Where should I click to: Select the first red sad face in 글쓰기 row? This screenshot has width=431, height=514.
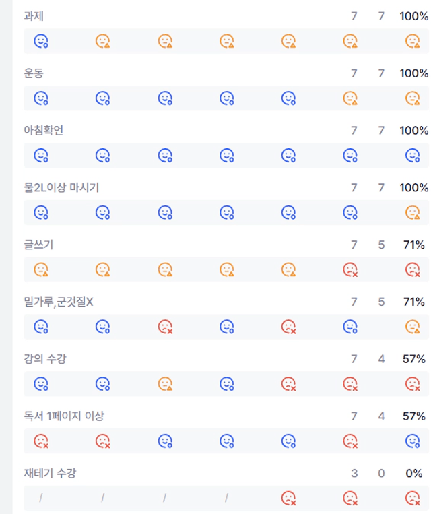click(x=350, y=269)
